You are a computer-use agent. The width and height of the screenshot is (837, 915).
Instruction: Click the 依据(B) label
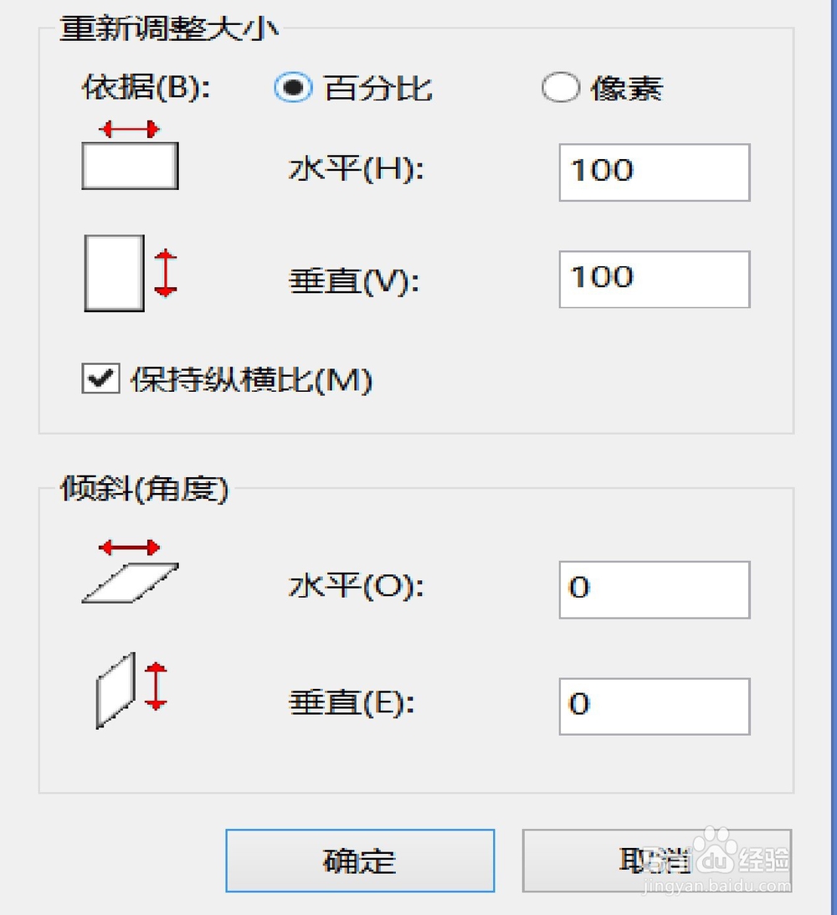pyautogui.click(x=146, y=88)
